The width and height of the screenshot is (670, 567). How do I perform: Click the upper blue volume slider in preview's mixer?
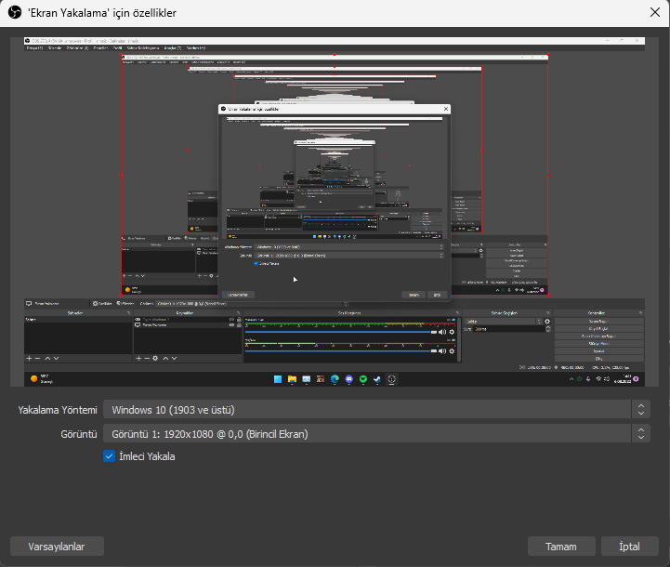pos(340,332)
